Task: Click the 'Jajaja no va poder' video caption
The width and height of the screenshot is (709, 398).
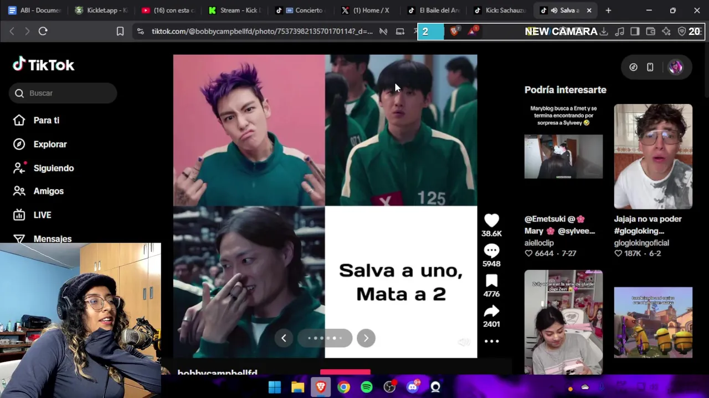Action: [x=648, y=225]
